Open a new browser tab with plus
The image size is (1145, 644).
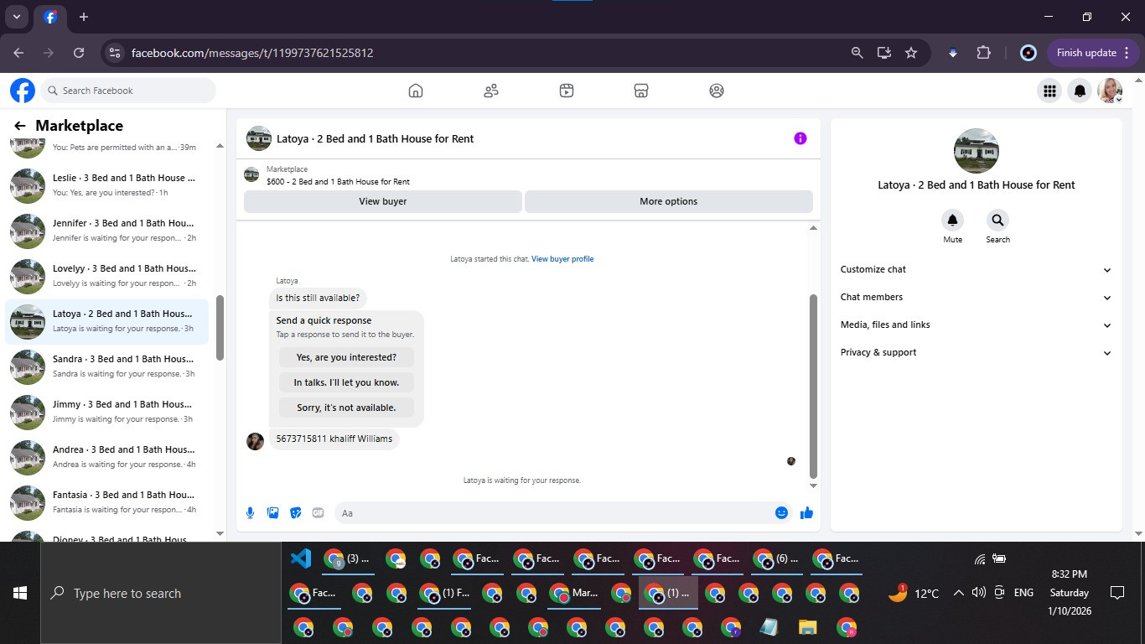point(83,17)
